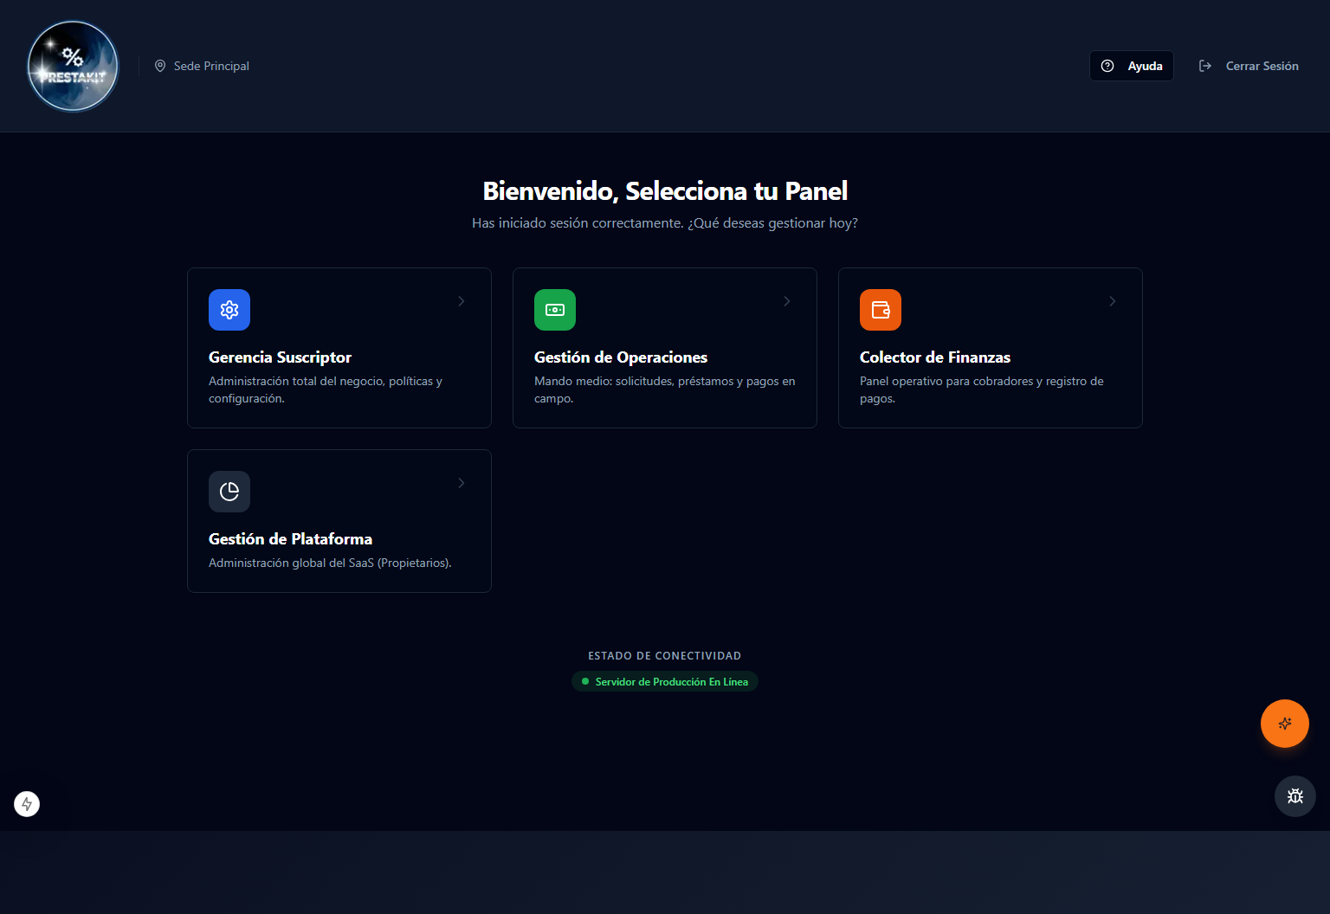Click the green cash Gestión de Operaciones icon
This screenshot has width=1330, height=914.
[x=555, y=310]
